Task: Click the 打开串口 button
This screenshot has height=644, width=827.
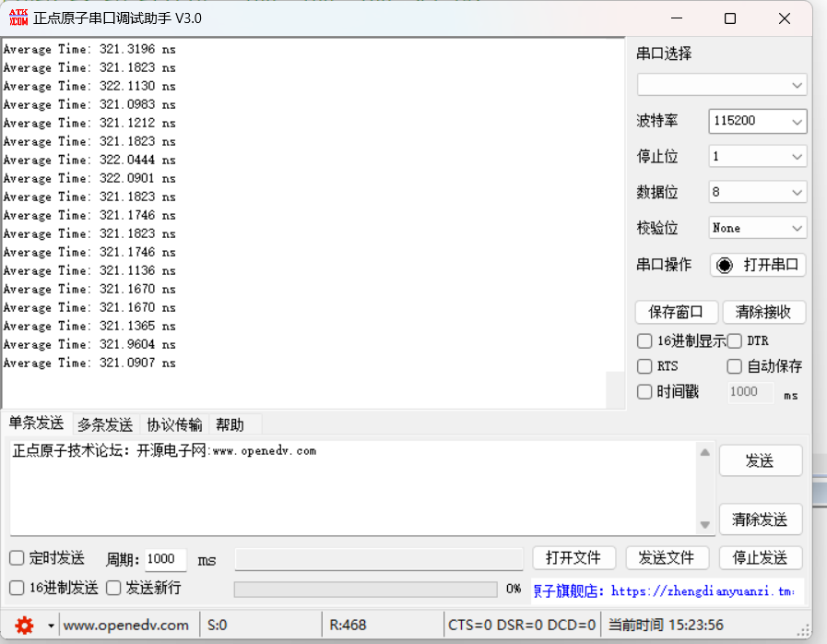Action: click(x=757, y=265)
